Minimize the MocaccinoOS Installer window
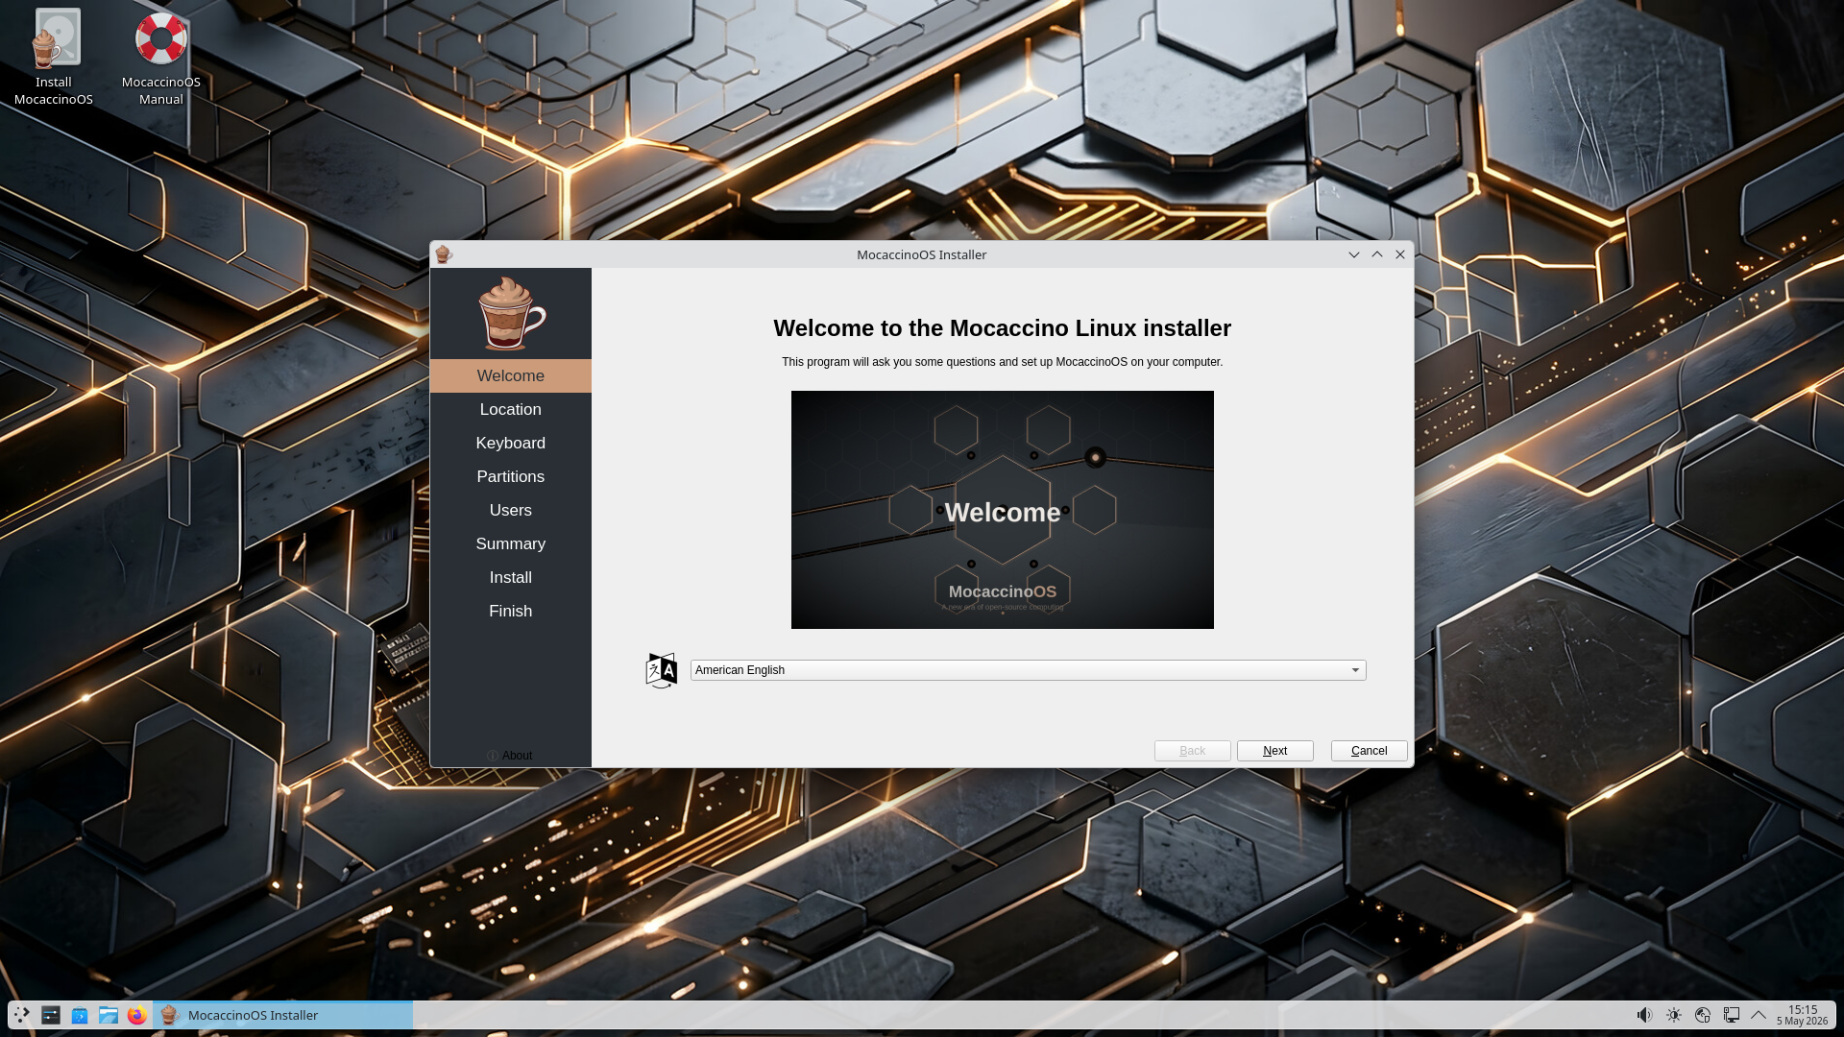 pos(1353,254)
